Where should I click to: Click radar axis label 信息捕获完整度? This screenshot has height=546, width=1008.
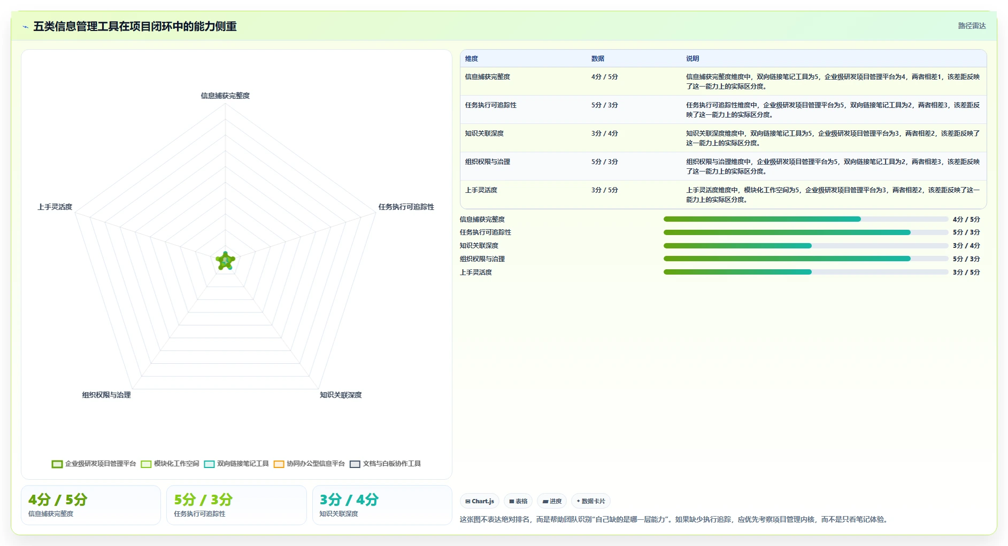coord(225,96)
